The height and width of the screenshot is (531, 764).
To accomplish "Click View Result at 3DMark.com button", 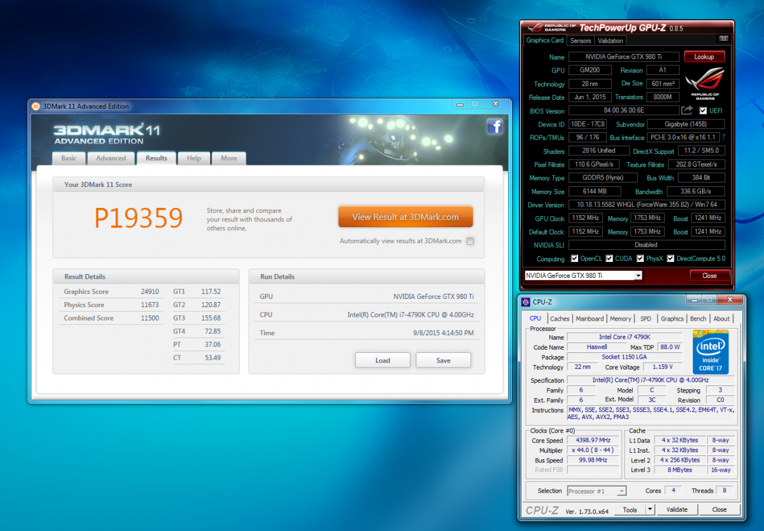I will [x=406, y=217].
